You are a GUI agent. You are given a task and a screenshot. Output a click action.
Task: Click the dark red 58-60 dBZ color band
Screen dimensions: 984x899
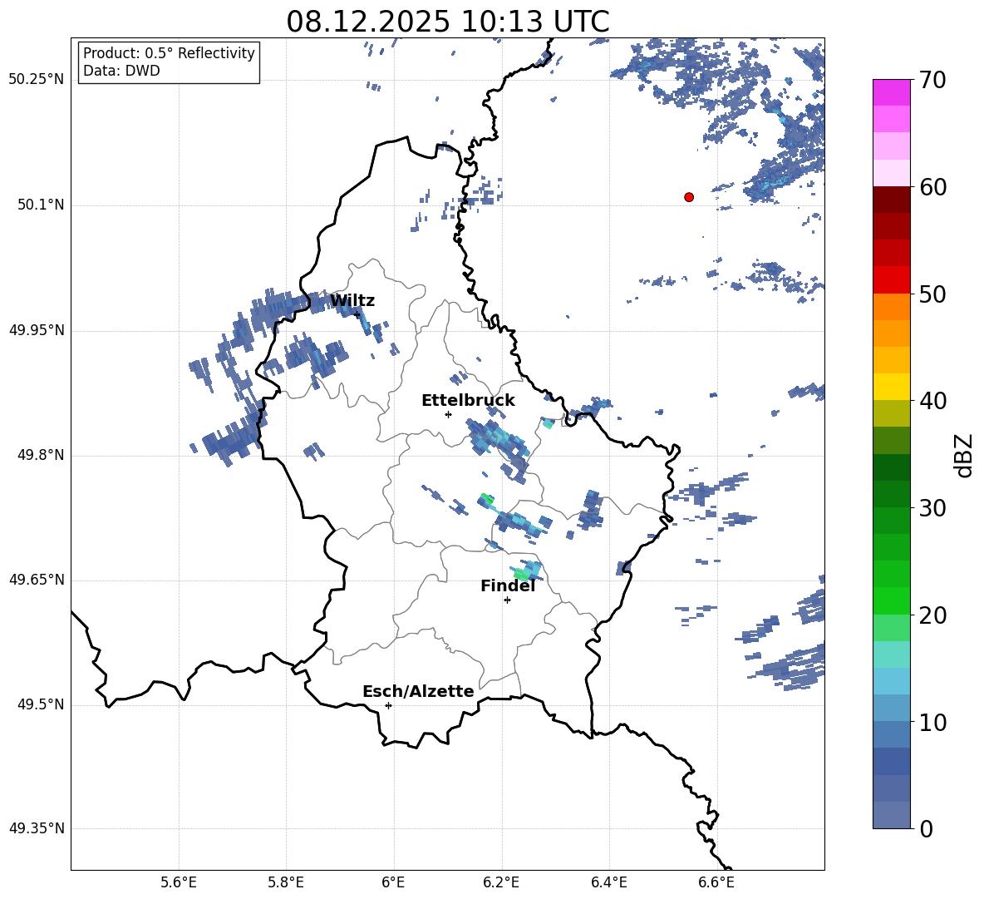[x=892, y=200]
